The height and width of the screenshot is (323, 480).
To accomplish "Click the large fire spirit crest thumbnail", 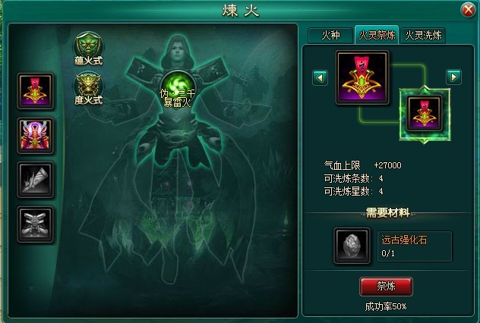I will 362,77.
